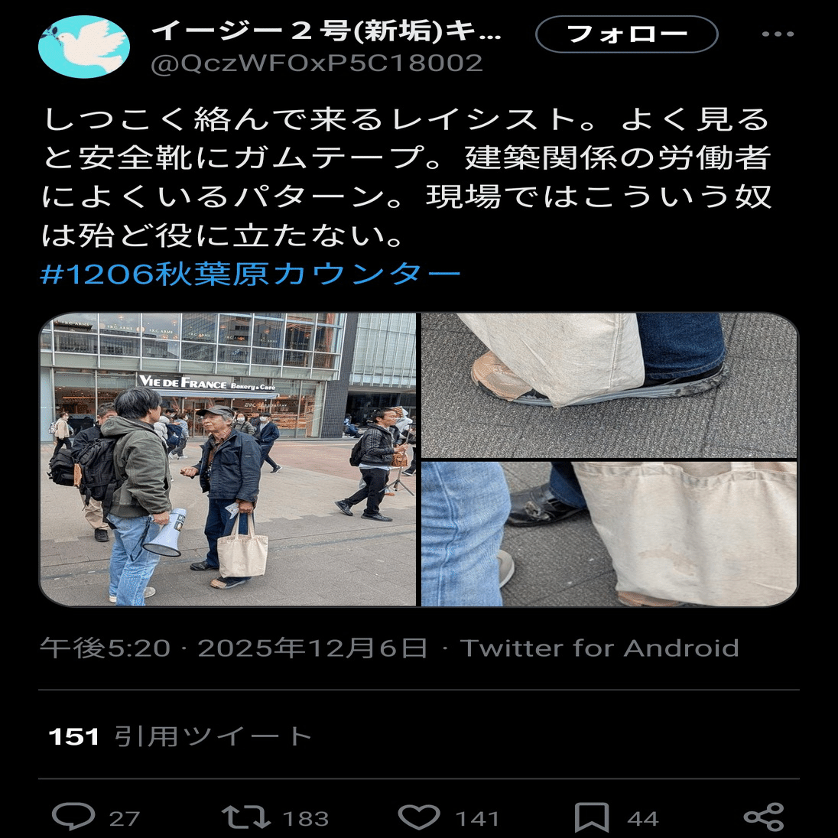View the street scene photo with megaphone
The height and width of the screenshot is (838, 838).
[x=228, y=459]
